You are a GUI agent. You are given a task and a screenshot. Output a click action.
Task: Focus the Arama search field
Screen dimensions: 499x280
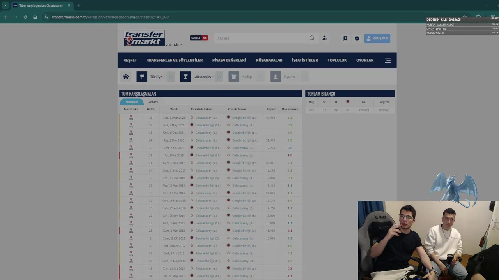point(261,38)
